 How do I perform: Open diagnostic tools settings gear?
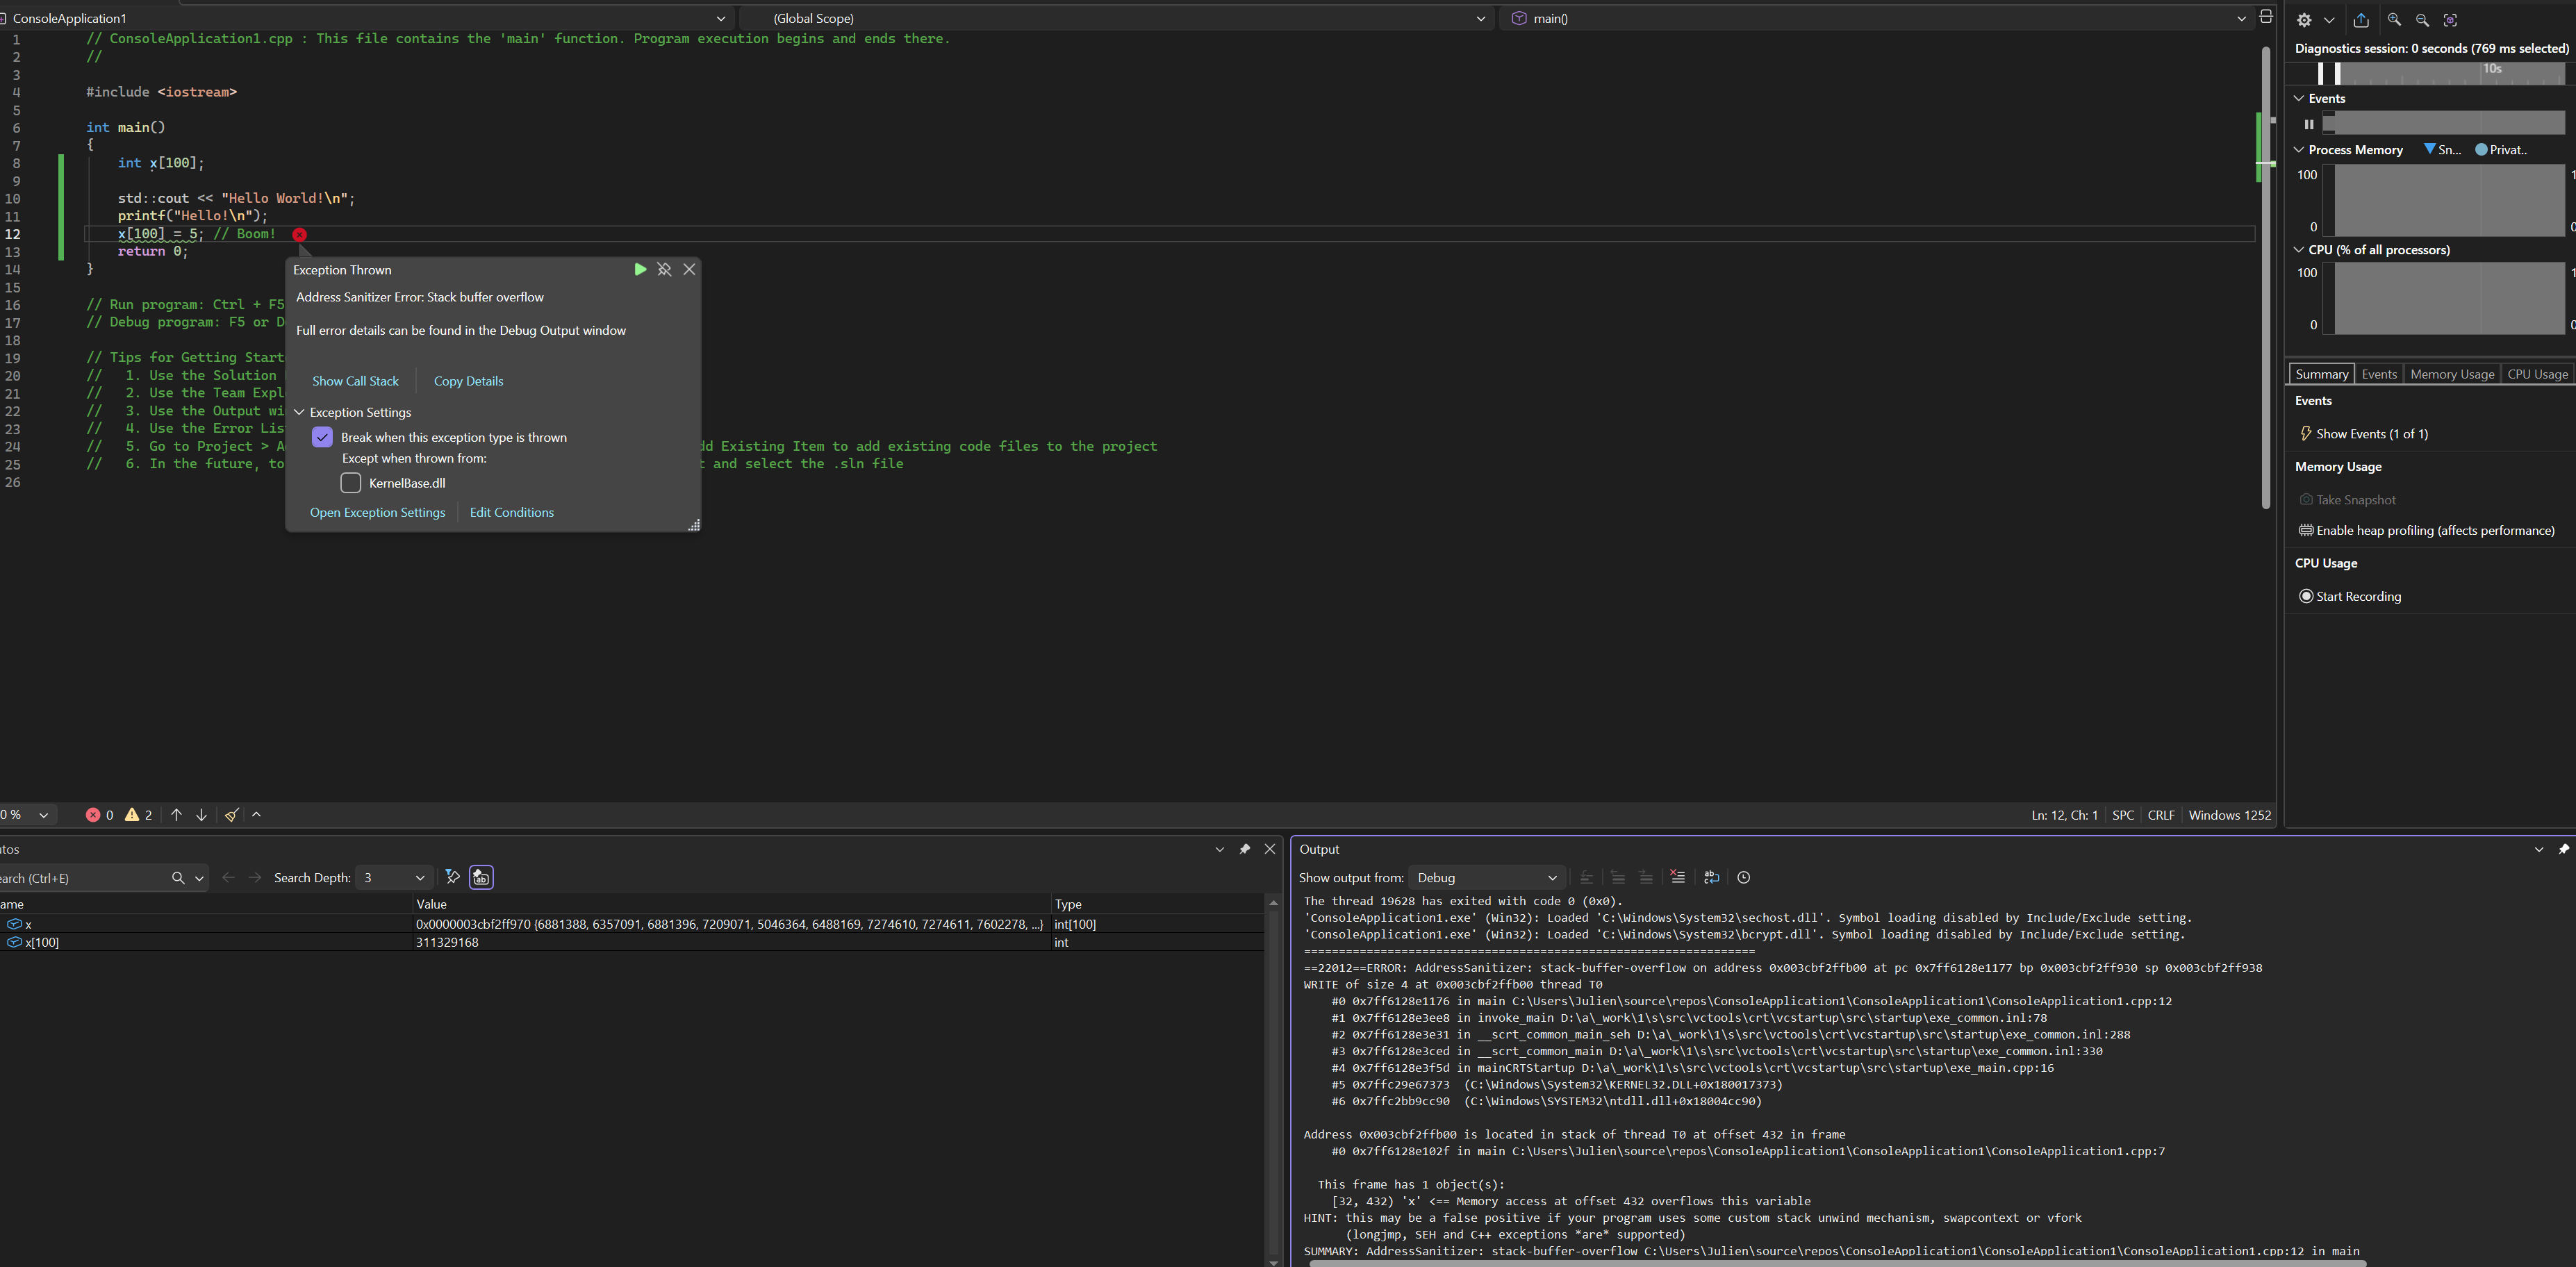point(2304,20)
